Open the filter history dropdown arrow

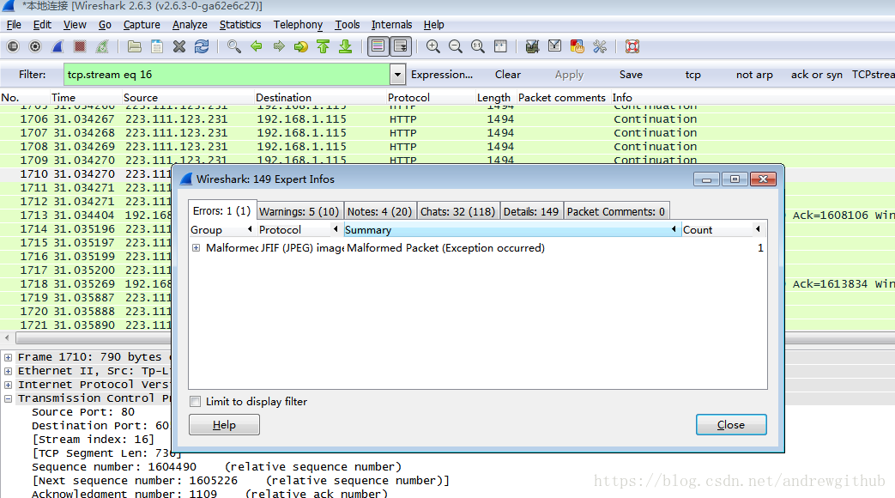(x=398, y=74)
